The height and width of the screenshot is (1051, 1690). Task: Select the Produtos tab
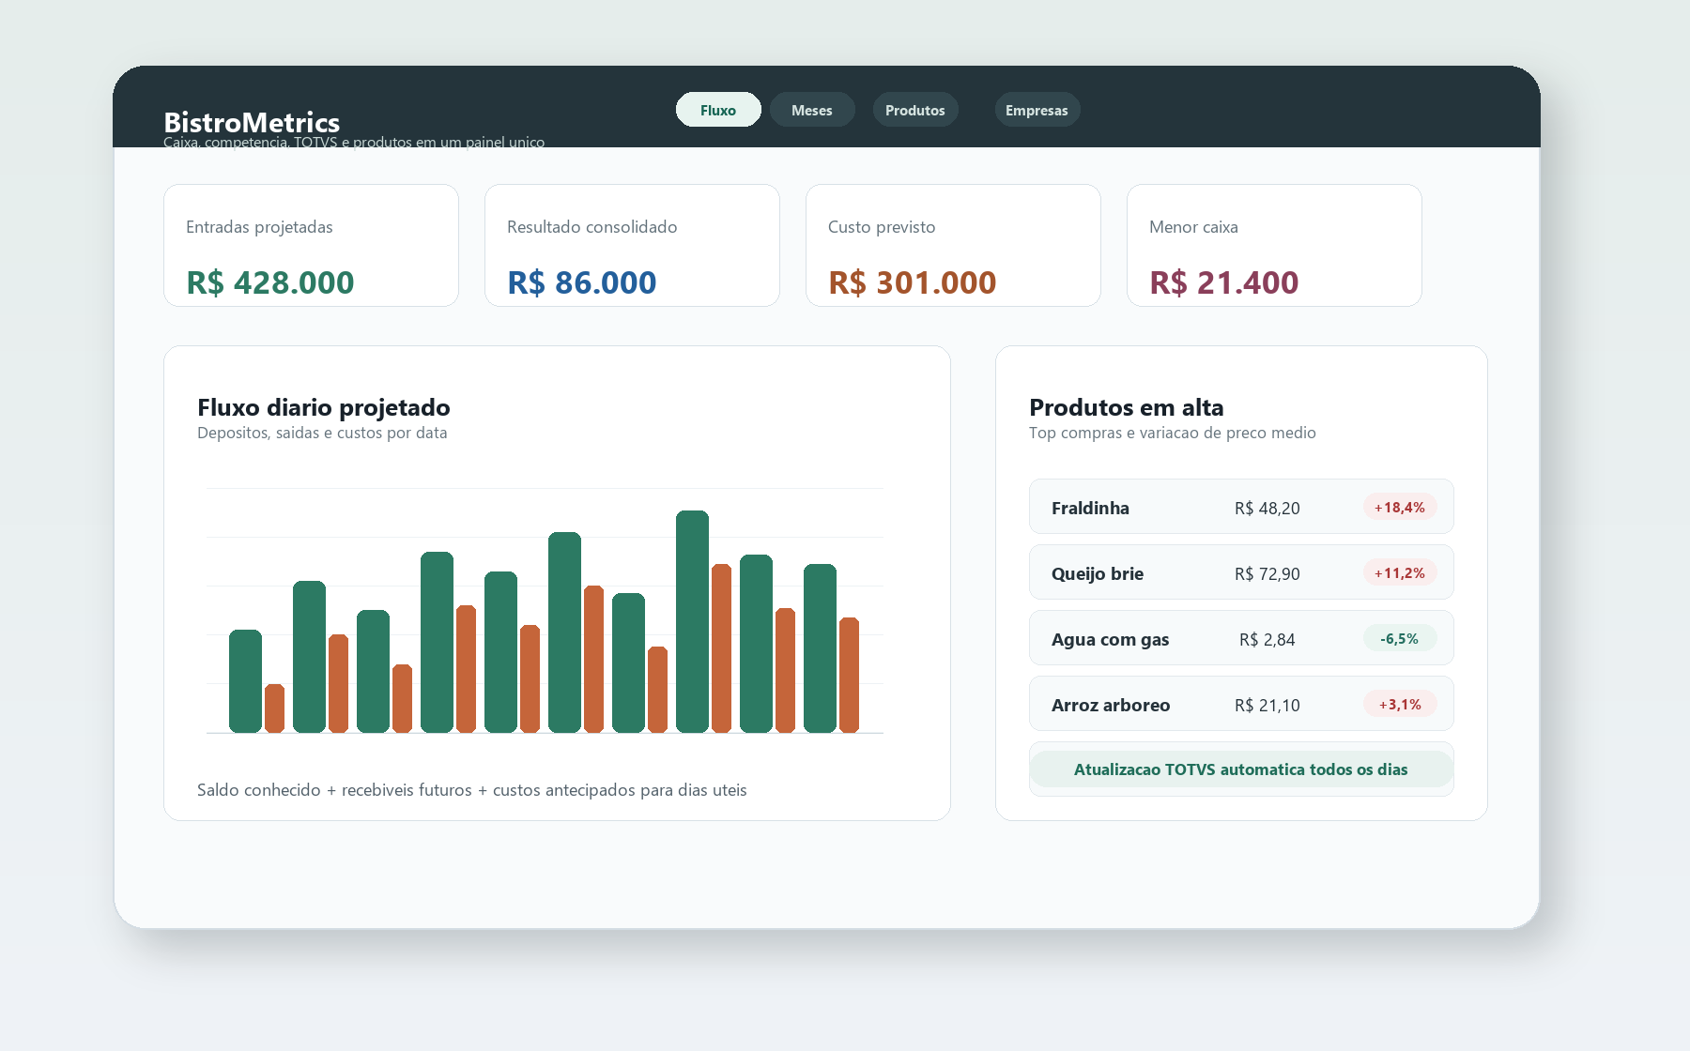915,110
